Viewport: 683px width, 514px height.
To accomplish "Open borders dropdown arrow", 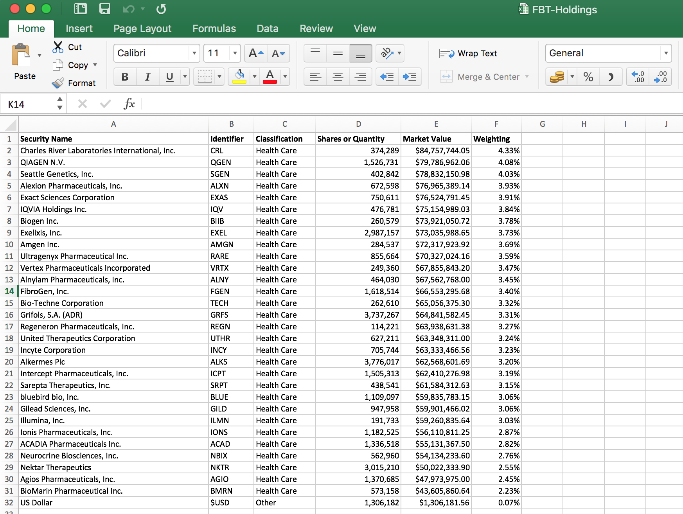I will coord(219,76).
